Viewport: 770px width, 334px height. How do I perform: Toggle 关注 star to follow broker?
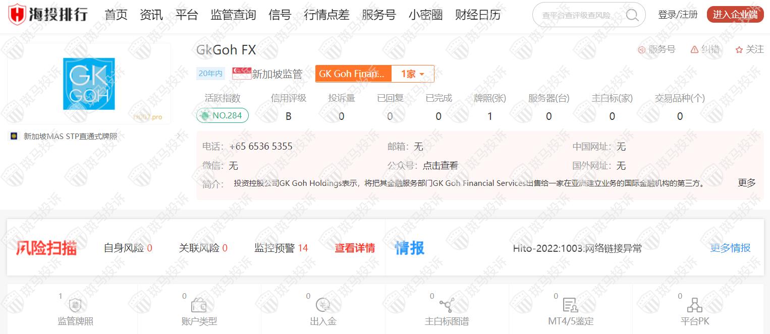(739, 49)
